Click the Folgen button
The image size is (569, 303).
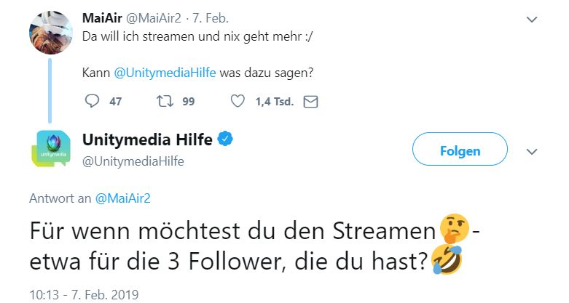460,149
